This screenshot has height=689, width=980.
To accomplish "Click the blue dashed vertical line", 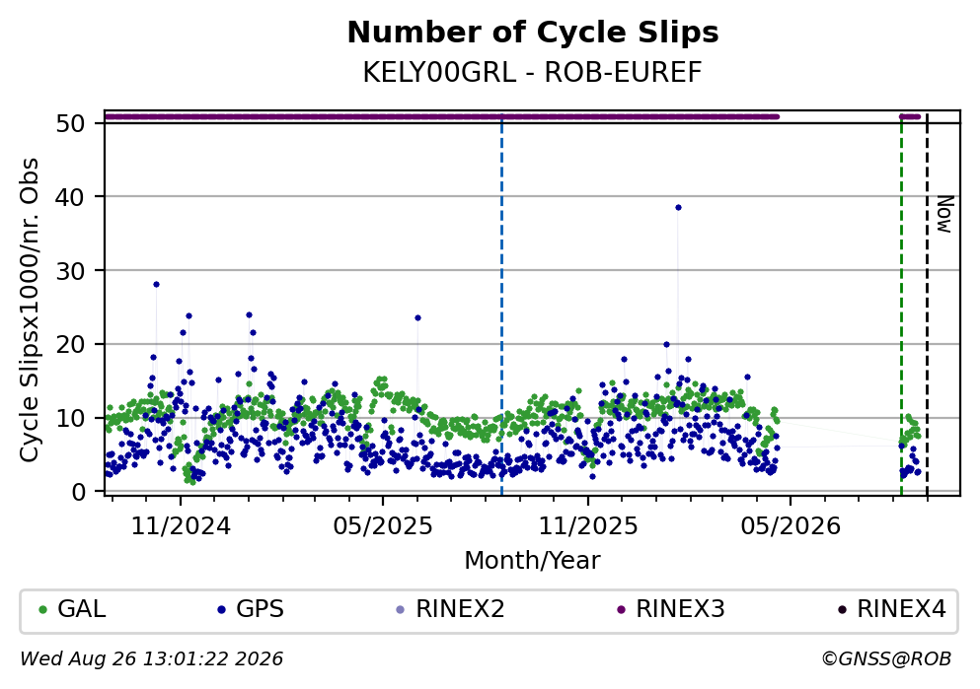I will [x=502, y=306].
